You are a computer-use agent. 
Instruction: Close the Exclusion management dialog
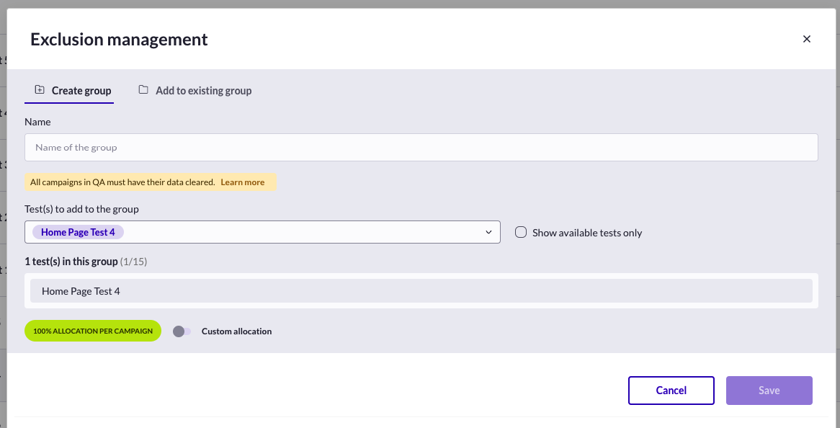pos(807,39)
